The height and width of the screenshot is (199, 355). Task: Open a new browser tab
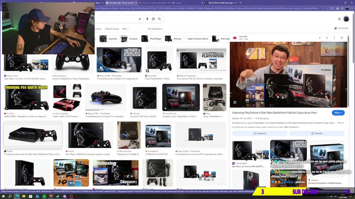click(x=240, y=3)
